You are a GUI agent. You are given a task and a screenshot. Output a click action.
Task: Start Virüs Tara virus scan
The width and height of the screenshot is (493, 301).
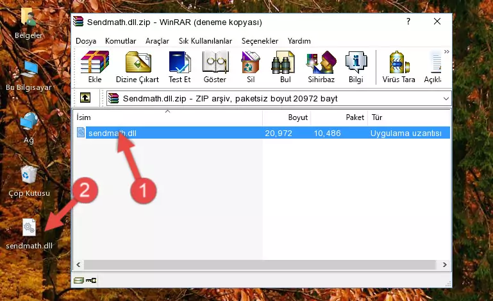pyautogui.click(x=399, y=67)
